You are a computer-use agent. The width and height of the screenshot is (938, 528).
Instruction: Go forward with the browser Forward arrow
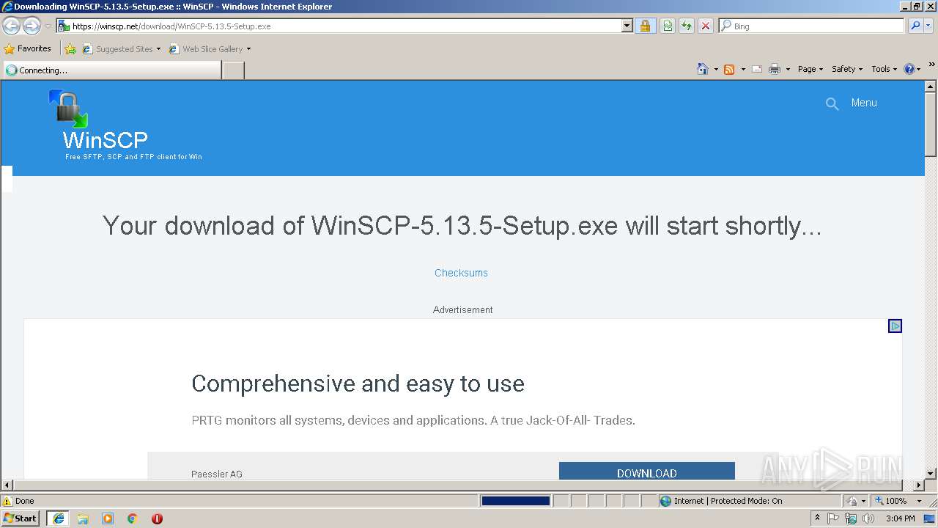coord(32,26)
